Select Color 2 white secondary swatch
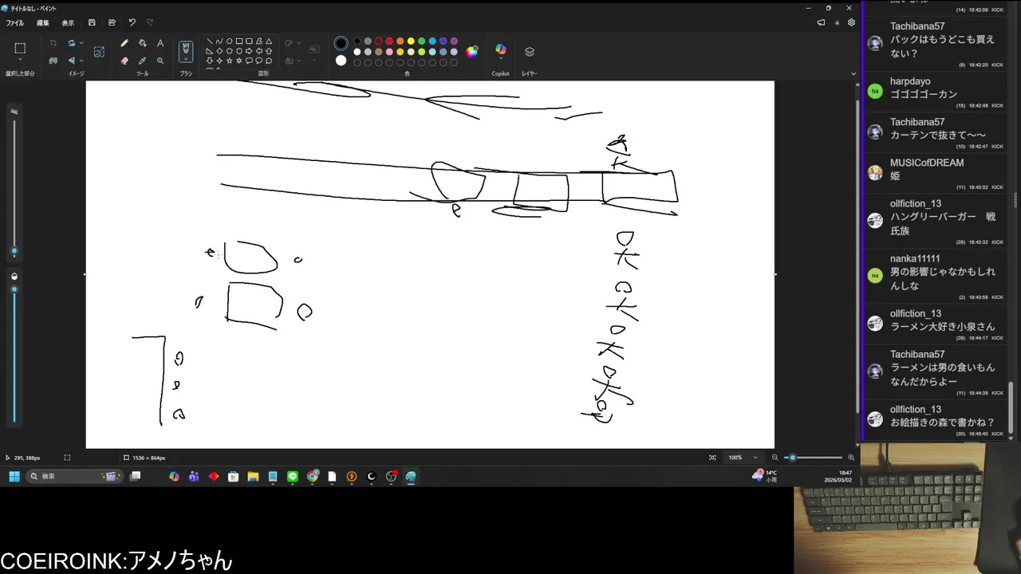The width and height of the screenshot is (1021, 574). [341, 61]
